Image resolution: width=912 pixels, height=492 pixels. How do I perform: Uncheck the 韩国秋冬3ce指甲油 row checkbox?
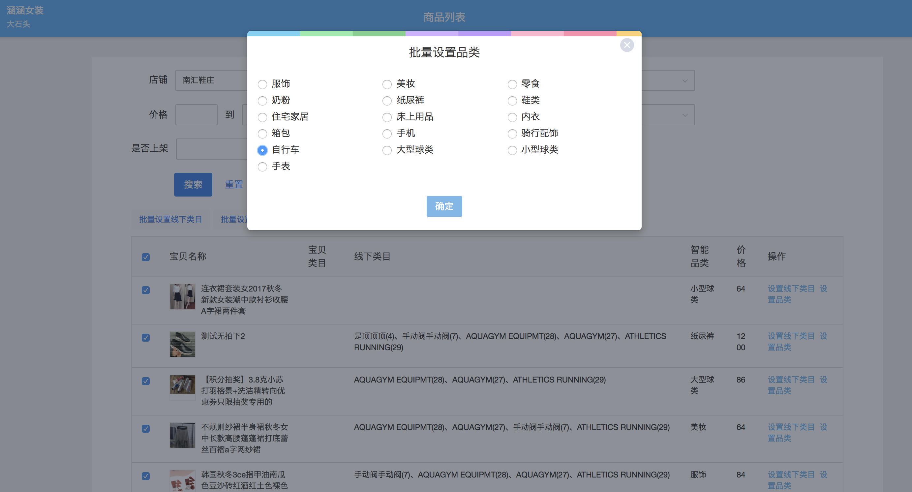[145, 476]
